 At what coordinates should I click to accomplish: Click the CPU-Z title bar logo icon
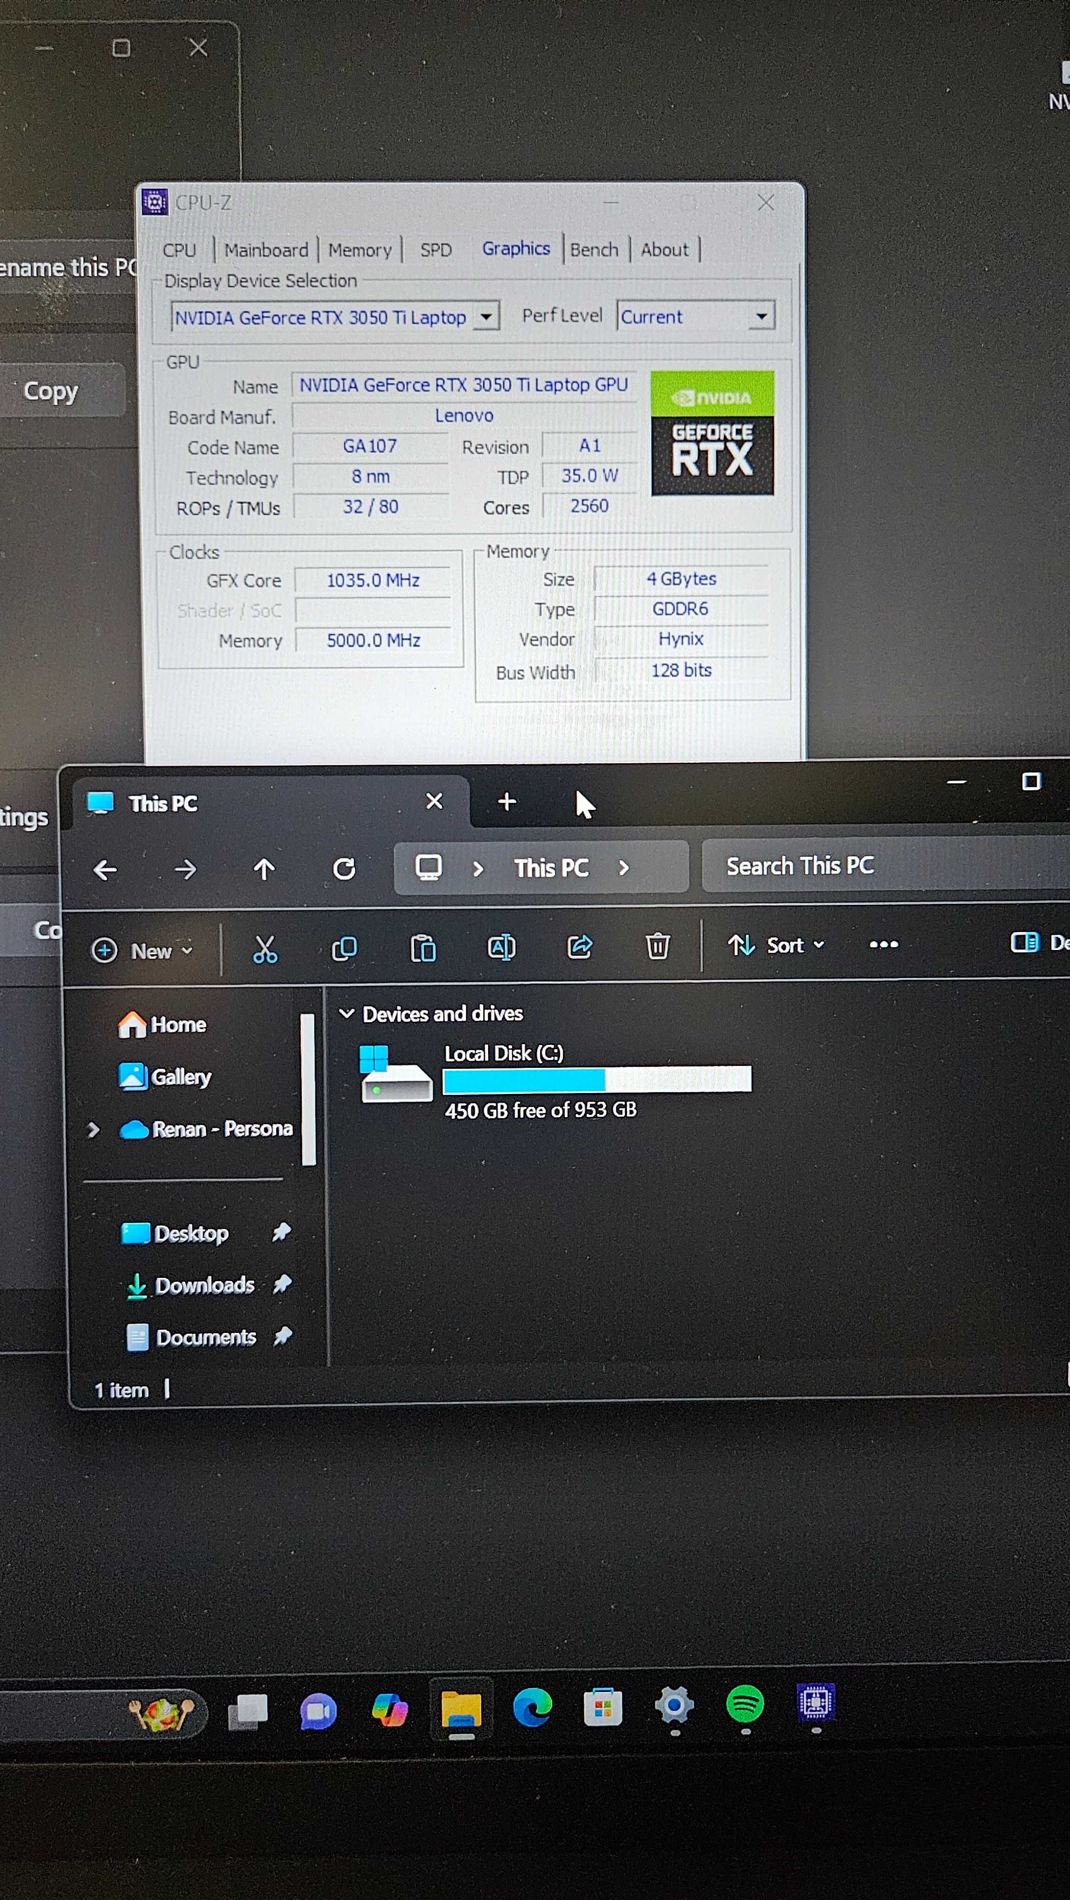(154, 201)
